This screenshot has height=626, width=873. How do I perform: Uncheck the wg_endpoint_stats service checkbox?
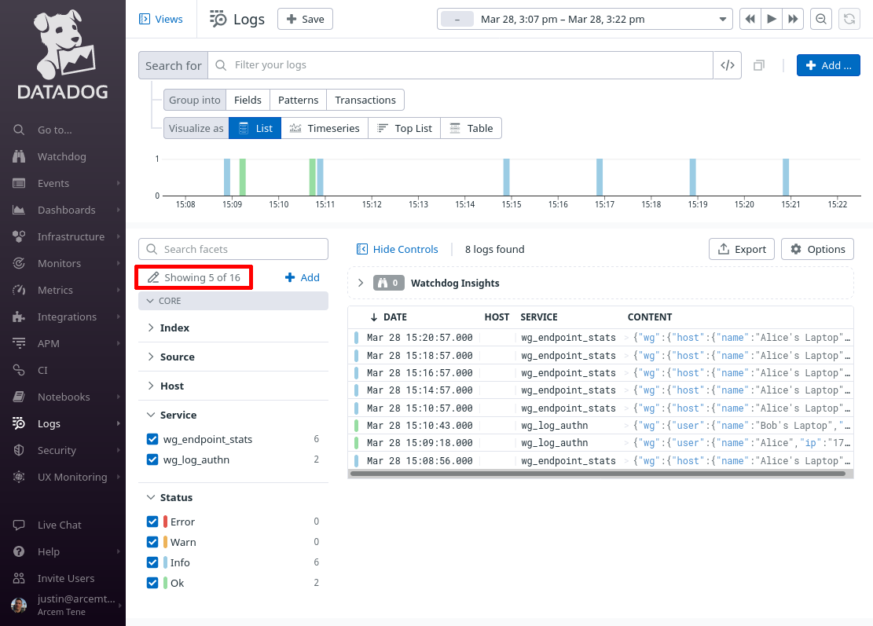click(x=152, y=439)
